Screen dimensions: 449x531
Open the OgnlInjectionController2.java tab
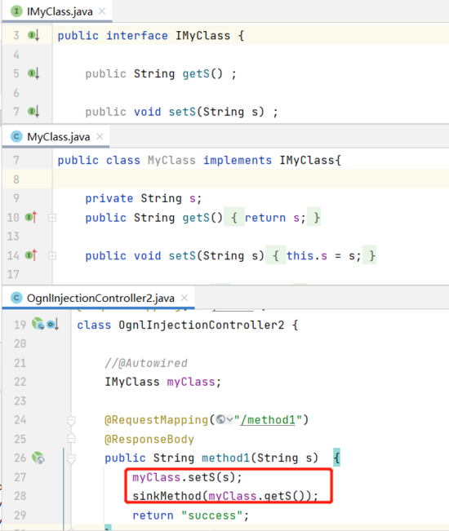(98, 298)
